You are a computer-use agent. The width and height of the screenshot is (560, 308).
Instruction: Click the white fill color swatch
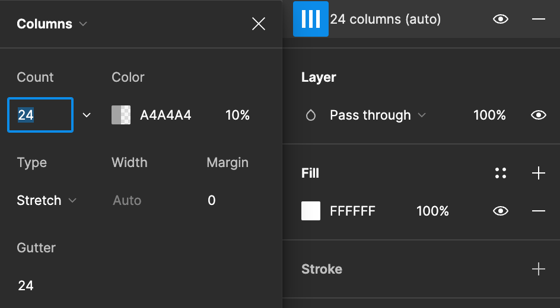pyautogui.click(x=311, y=211)
